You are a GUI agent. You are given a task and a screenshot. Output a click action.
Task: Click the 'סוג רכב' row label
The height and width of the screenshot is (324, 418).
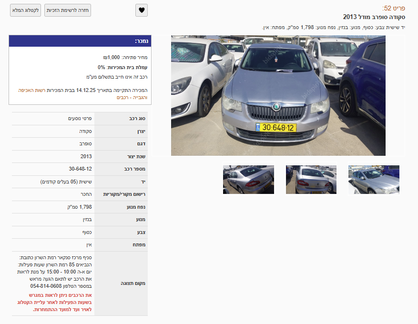tap(137, 119)
